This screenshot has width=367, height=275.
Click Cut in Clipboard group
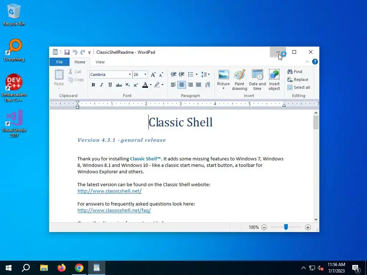tap(75, 72)
